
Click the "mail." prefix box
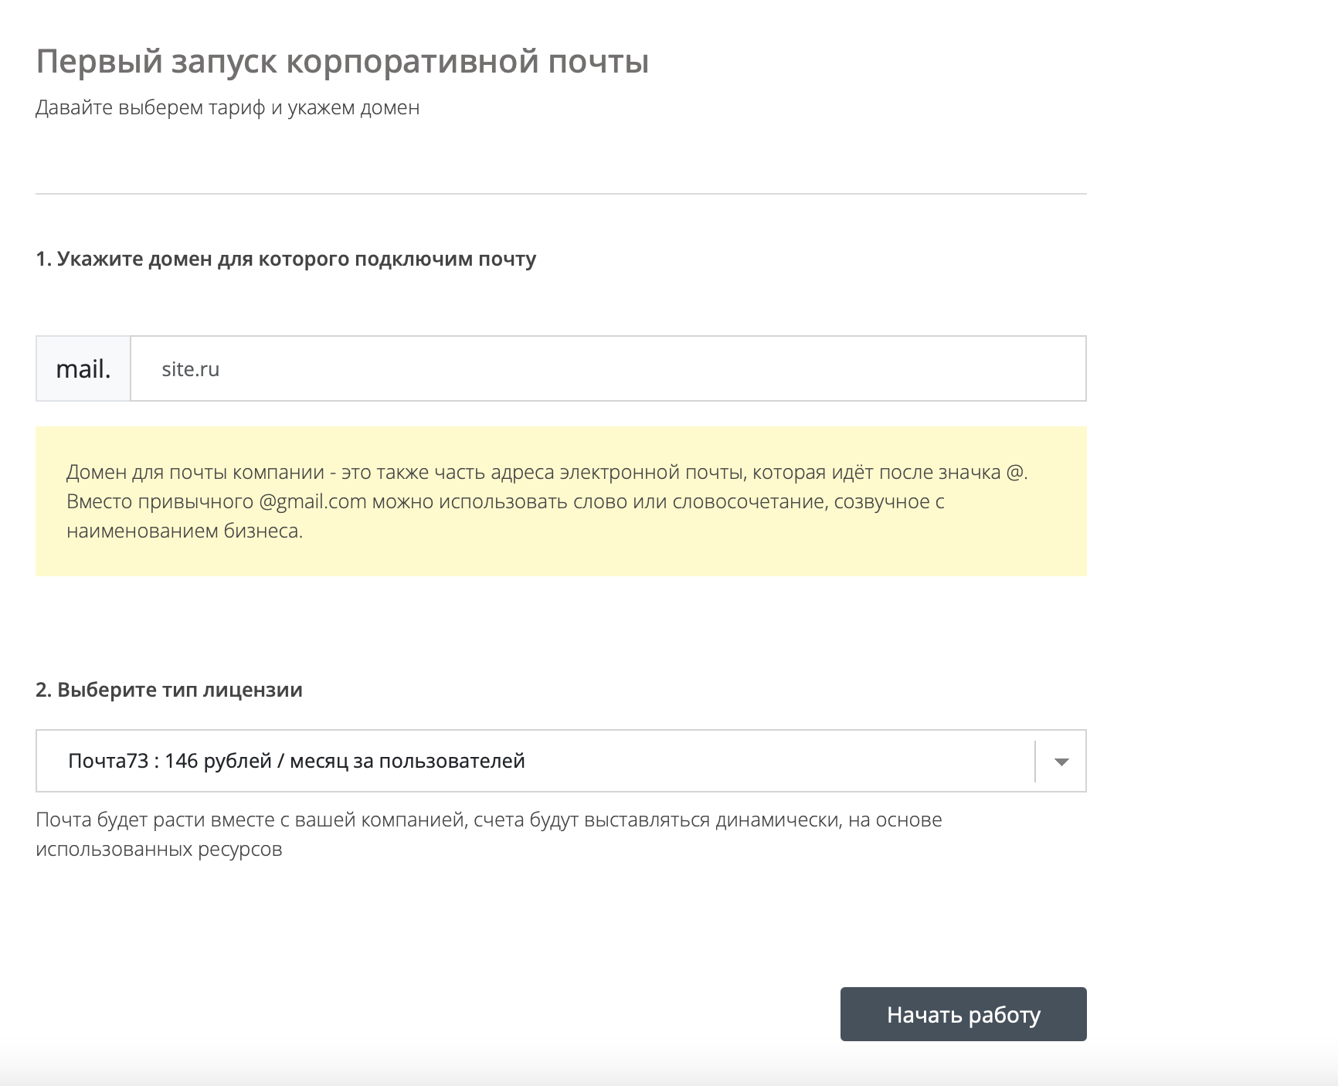tap(83, 369)
